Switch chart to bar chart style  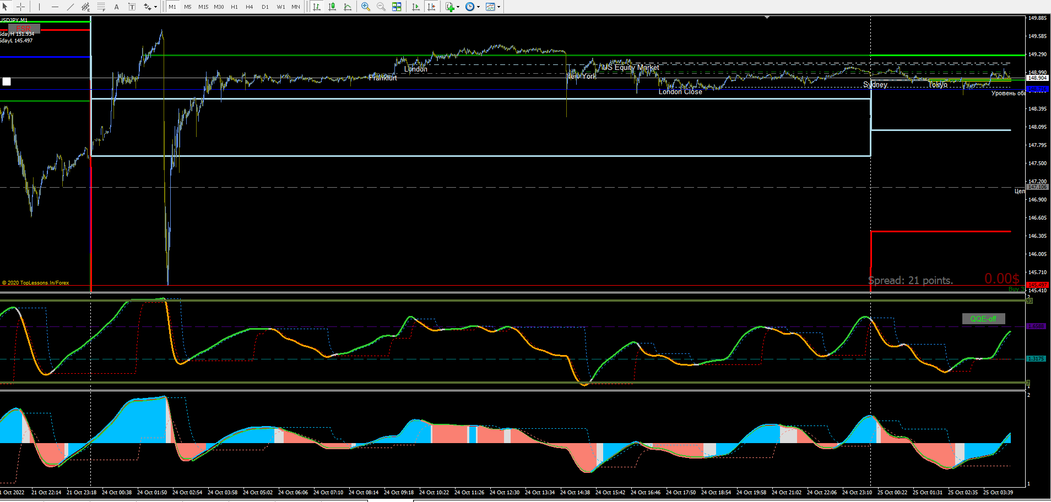(317, 7)
